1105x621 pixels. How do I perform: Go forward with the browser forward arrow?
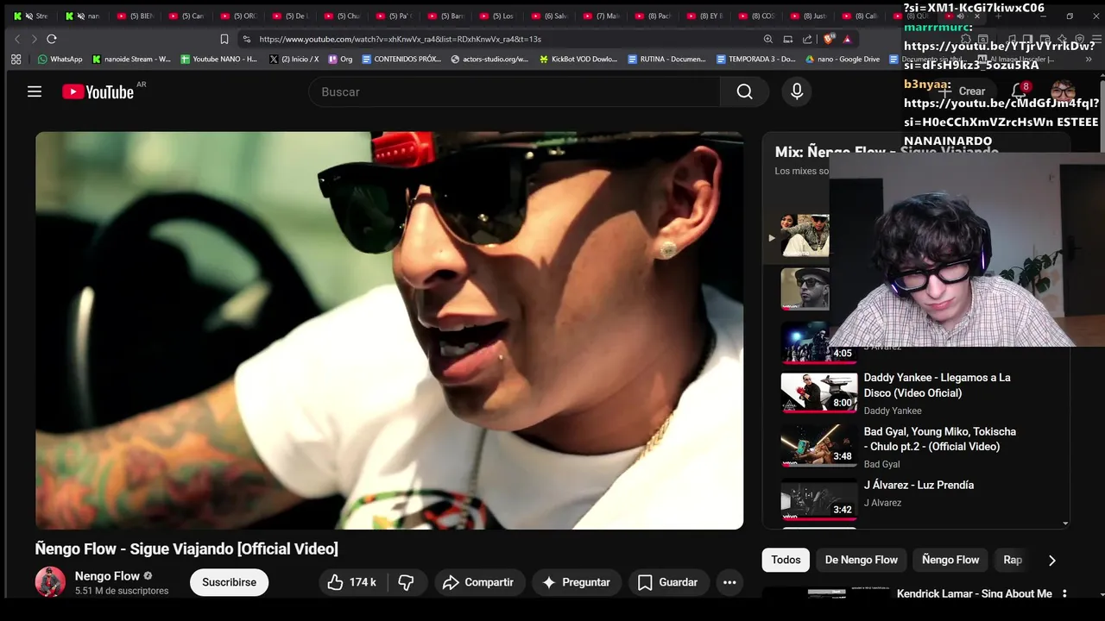point(34,39)
